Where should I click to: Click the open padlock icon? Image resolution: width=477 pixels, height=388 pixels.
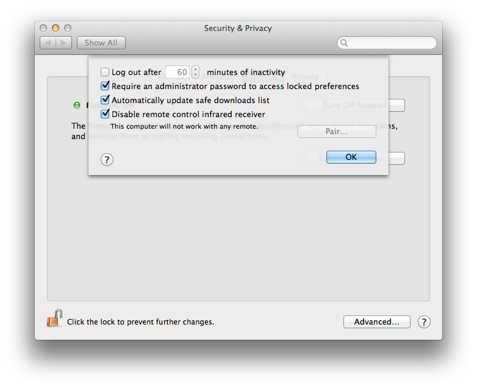click(x=55, y=318)
